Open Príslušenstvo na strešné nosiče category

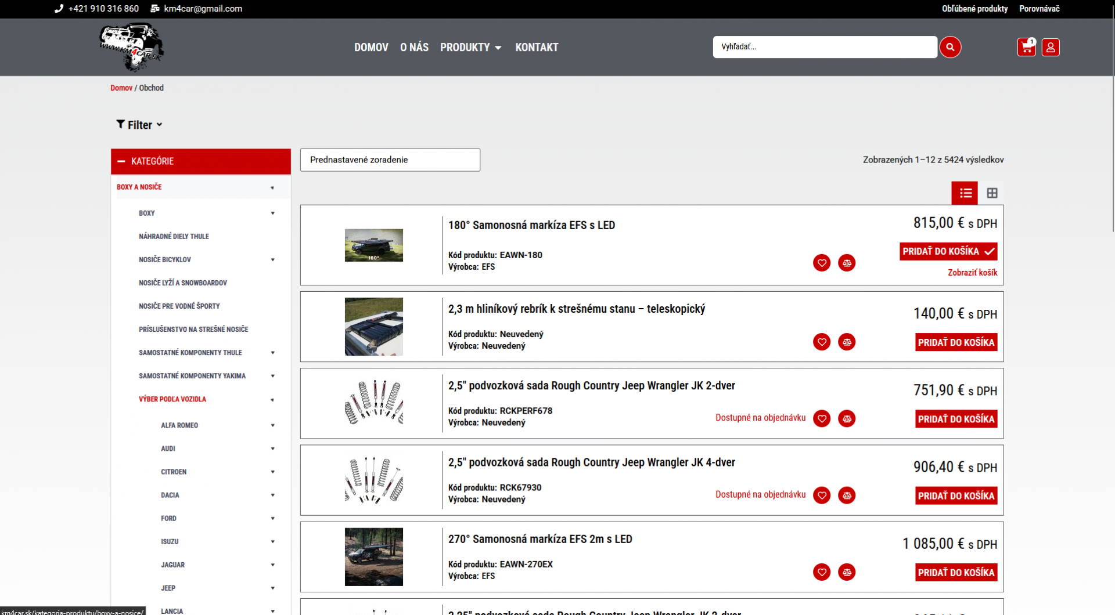click(x=193, y=329)
